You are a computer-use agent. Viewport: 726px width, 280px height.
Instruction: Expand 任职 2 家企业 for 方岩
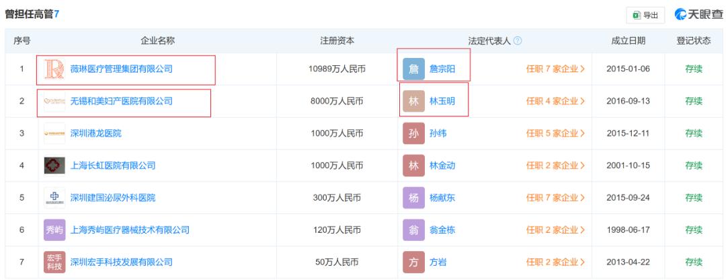click(555, 262)
